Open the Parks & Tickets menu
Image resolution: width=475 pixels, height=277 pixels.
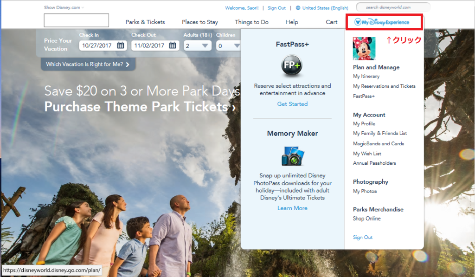[x=145, y=22]
